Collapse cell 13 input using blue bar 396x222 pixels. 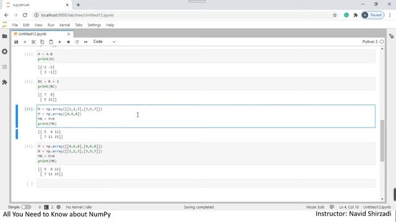17,117
